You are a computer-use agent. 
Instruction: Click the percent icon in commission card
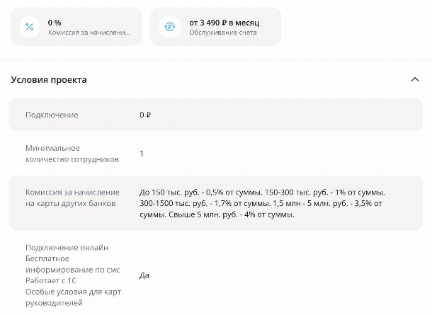click(30, 27)
